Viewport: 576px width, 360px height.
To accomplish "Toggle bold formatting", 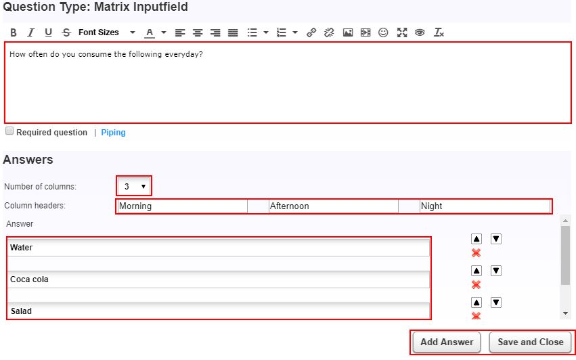I will click(14, 32).
